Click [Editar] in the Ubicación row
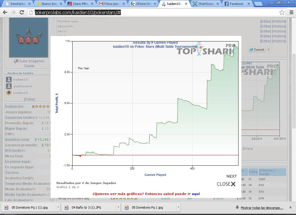The width and height of the screenshot is (296, 215). (266, 26)
